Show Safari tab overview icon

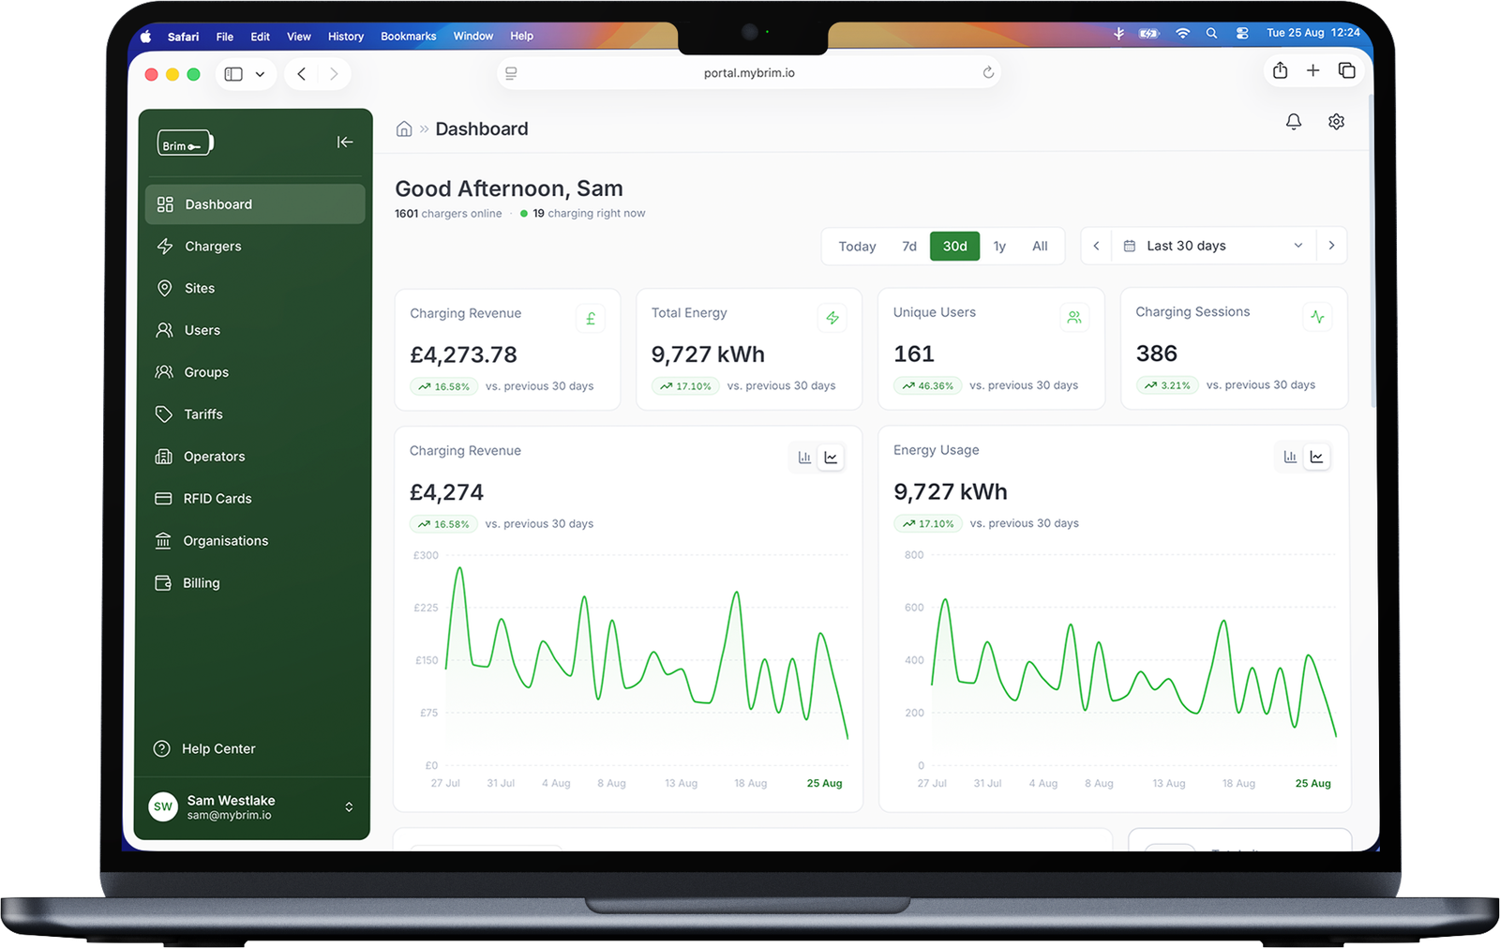[1347, 70]
